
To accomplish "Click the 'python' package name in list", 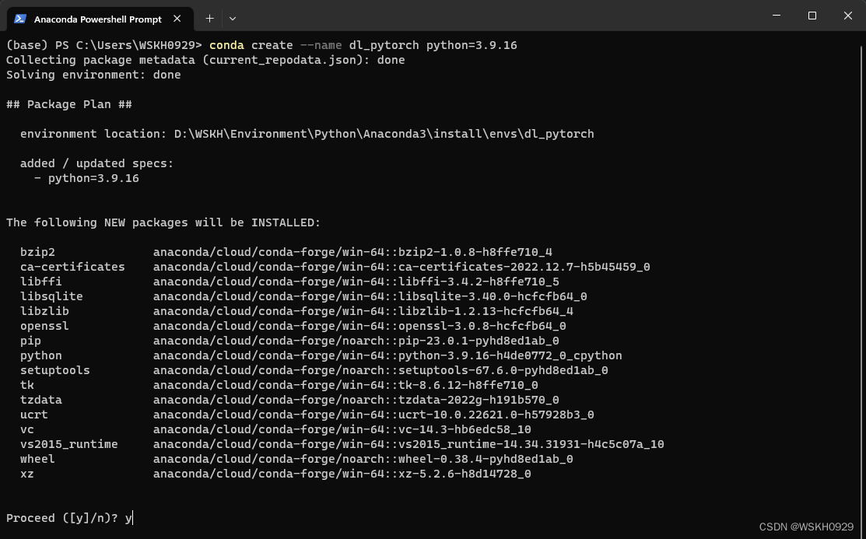I will 41,355.
